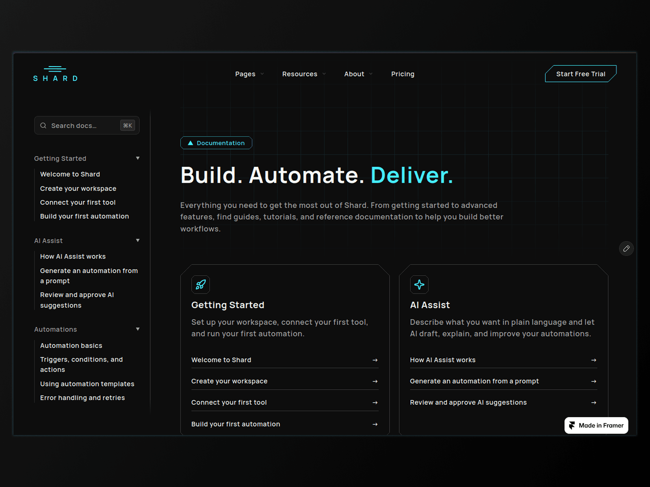Open the About dropdown menu
The height and width of the screenshot is (487, 650).
pos(358,74)
